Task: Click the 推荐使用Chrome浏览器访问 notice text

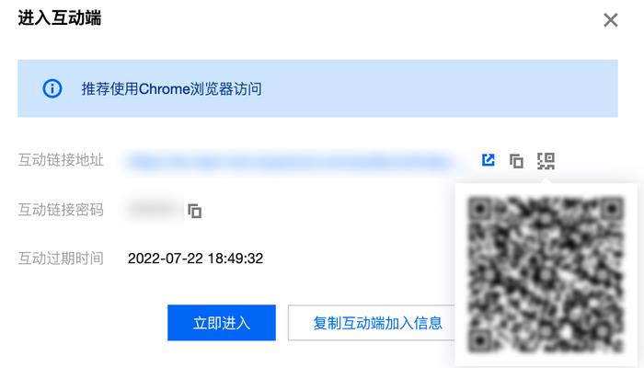Action: 171,88
